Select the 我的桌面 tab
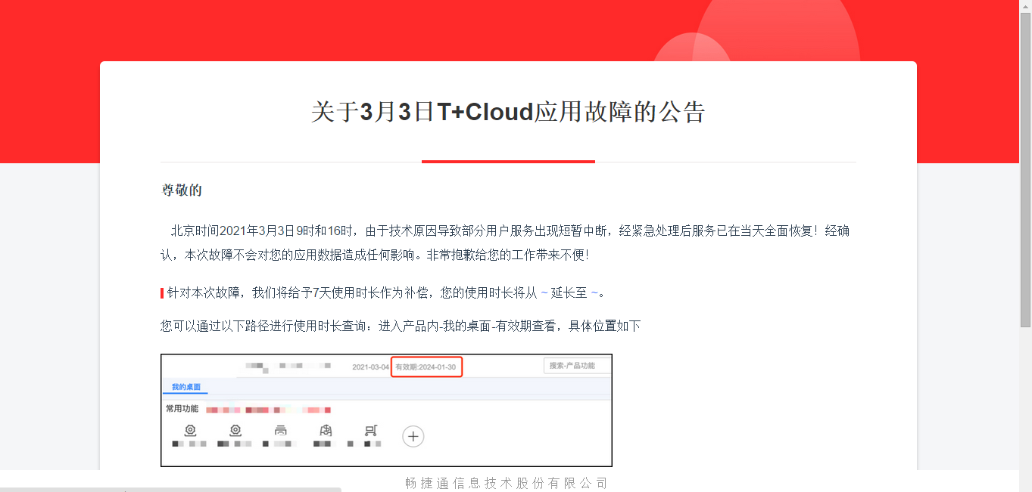The height and width of the screenshot is (492, 1032). coord(186,388)
